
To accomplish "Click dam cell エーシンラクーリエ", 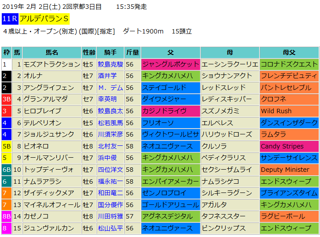I will 230,64.
